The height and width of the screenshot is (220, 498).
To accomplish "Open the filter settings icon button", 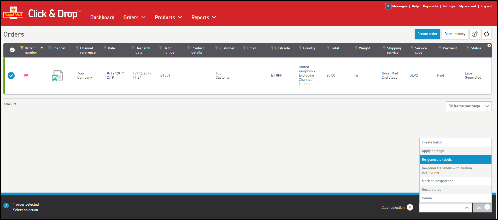I will point(474,34).
